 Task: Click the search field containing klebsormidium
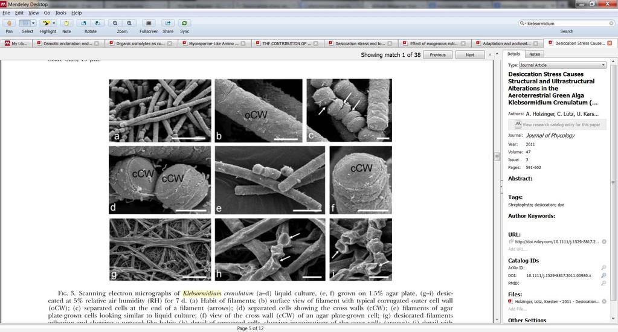567,23
